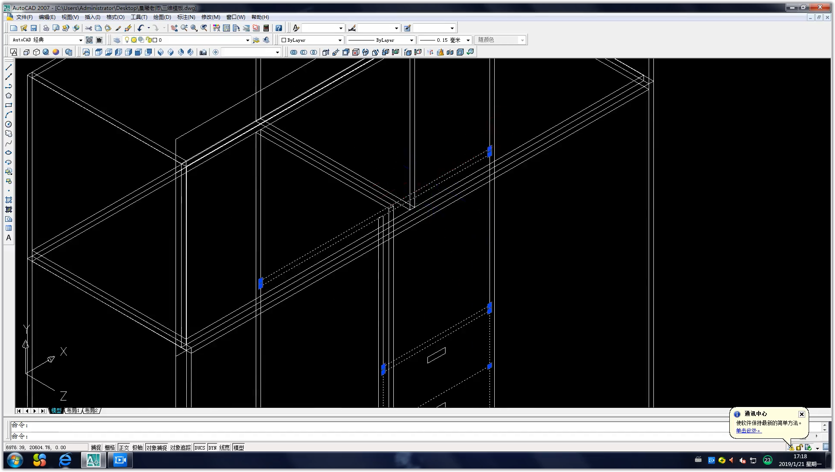This screenshot has height=472, width=835.
Task: Open the 文件(F) menu
Action: click(x=24, y=17)
